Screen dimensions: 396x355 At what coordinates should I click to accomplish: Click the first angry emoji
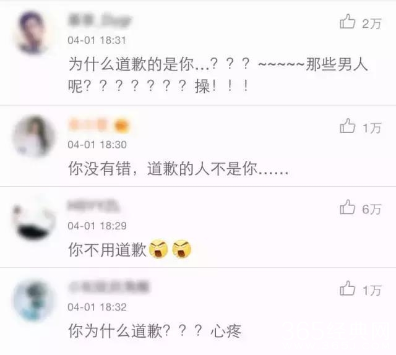click(x=158, y=249)
